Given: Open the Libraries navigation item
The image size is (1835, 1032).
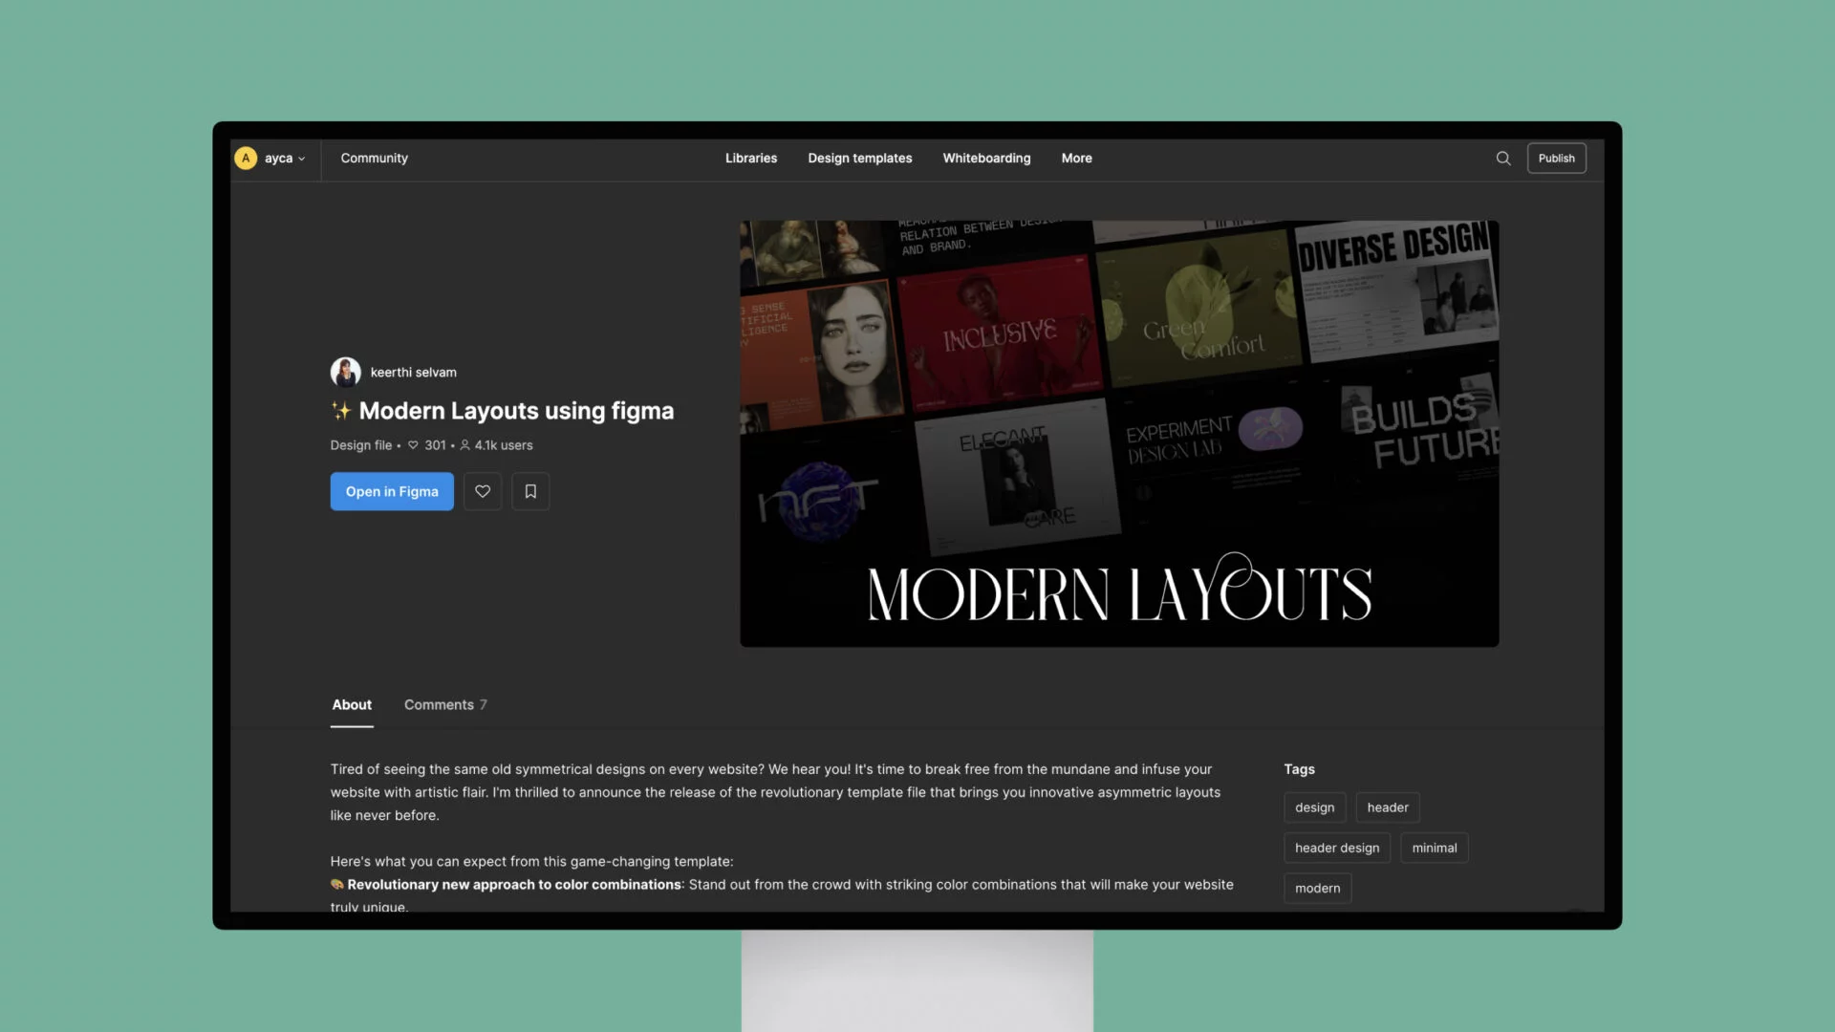Looking at the screenshot, I should [751, 158].
